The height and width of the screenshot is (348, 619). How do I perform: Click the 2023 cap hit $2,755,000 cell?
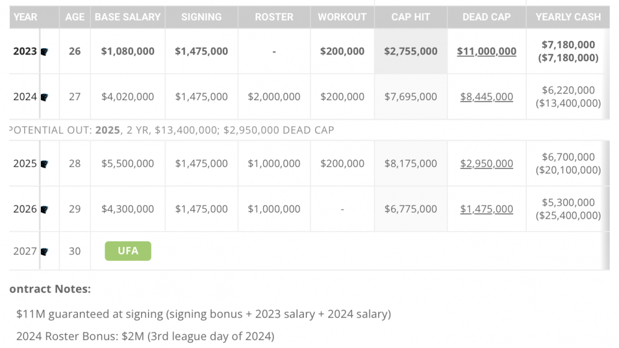(410, 51)
